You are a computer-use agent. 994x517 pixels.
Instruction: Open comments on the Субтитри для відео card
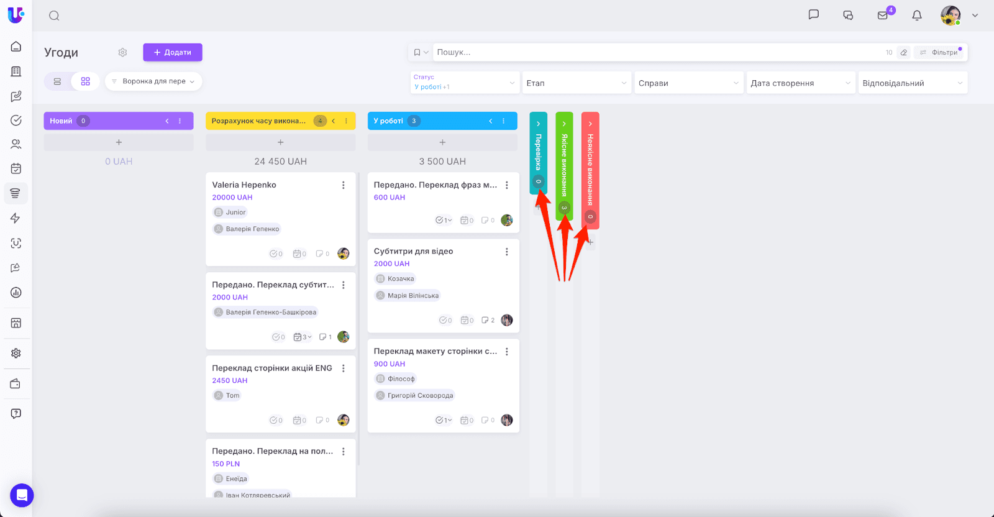coord(488,321)
